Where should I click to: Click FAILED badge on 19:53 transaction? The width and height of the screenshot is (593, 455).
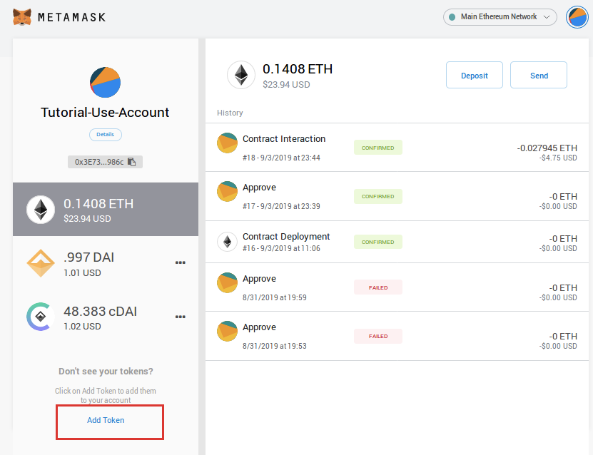pos(378,337)
